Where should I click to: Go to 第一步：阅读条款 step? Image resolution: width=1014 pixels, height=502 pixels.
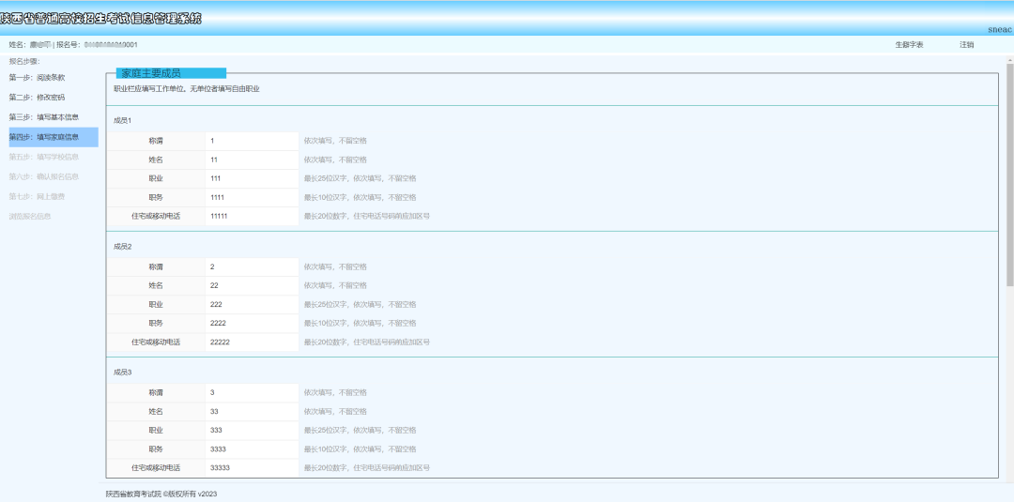tap(37, 78)
